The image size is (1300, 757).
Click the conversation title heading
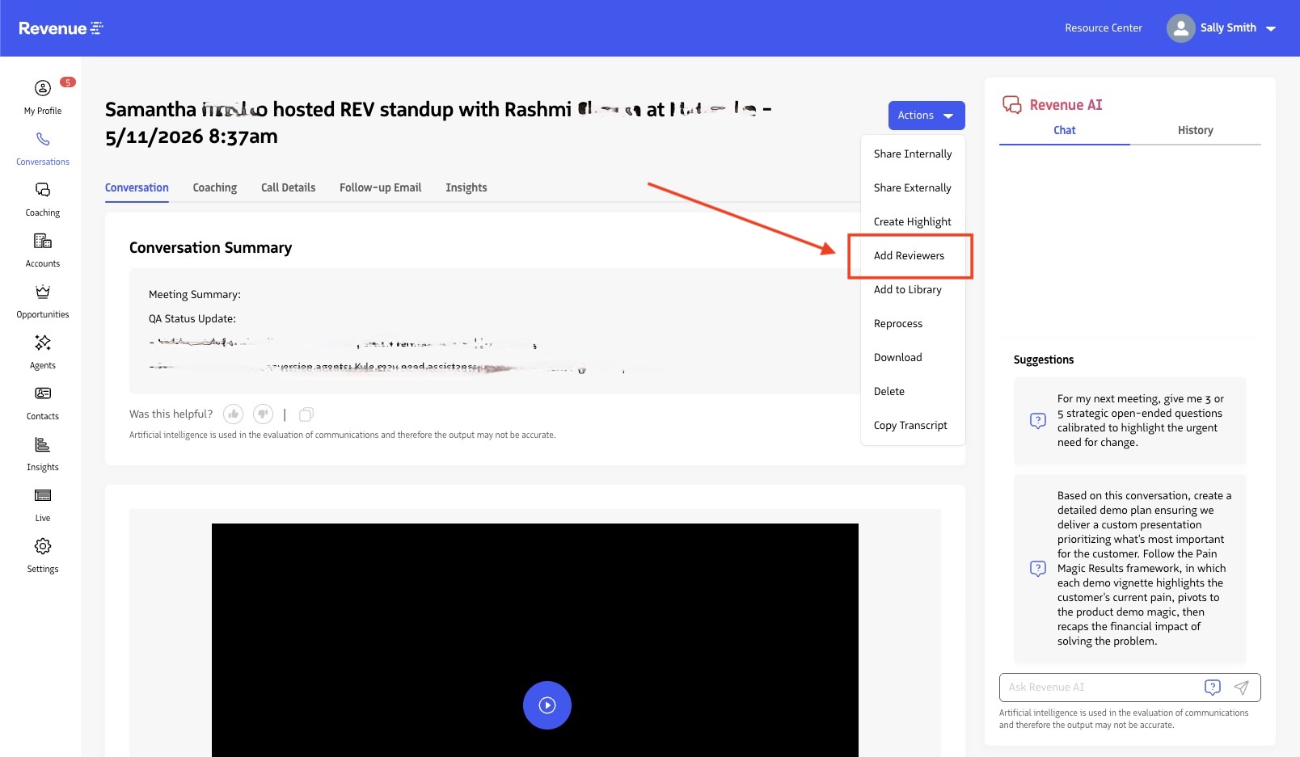(438, 123)
